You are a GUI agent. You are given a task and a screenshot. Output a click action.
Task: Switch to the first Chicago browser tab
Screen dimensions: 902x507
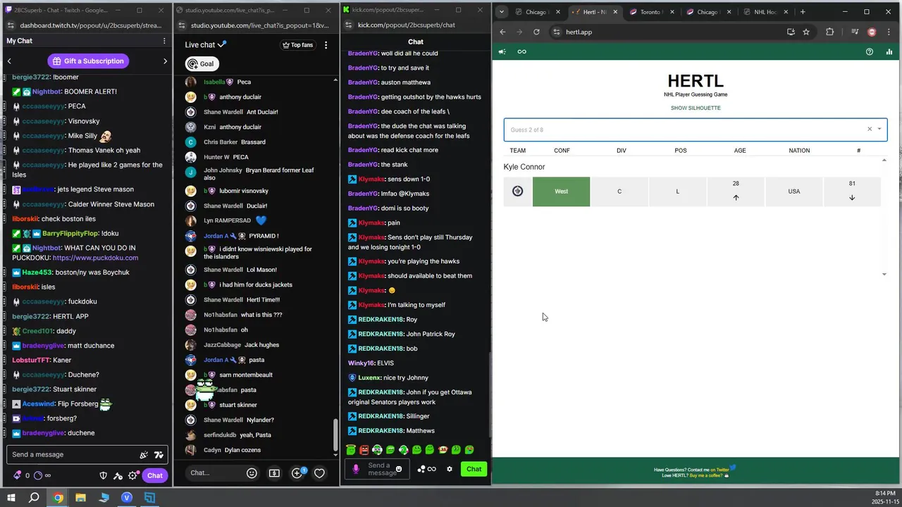pyautogui.click(x=538, y=12)
